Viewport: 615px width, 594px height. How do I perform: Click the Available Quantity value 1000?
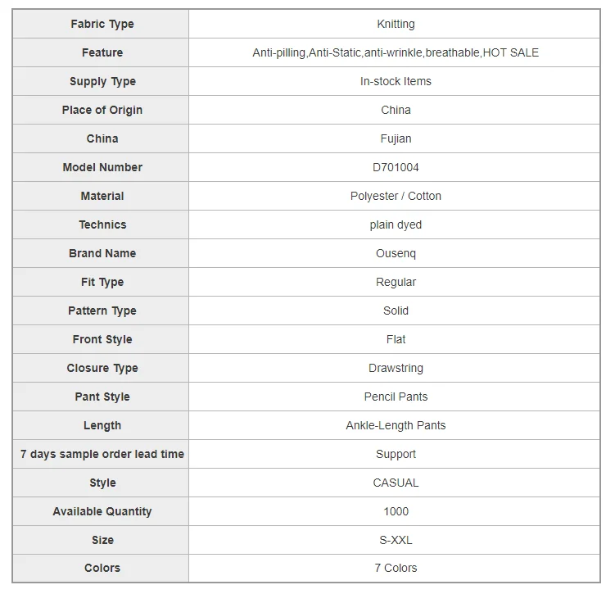[x=396, y=511]
